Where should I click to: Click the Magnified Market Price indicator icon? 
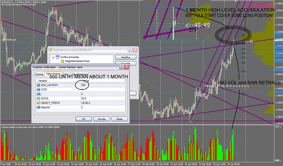point(62,61)
